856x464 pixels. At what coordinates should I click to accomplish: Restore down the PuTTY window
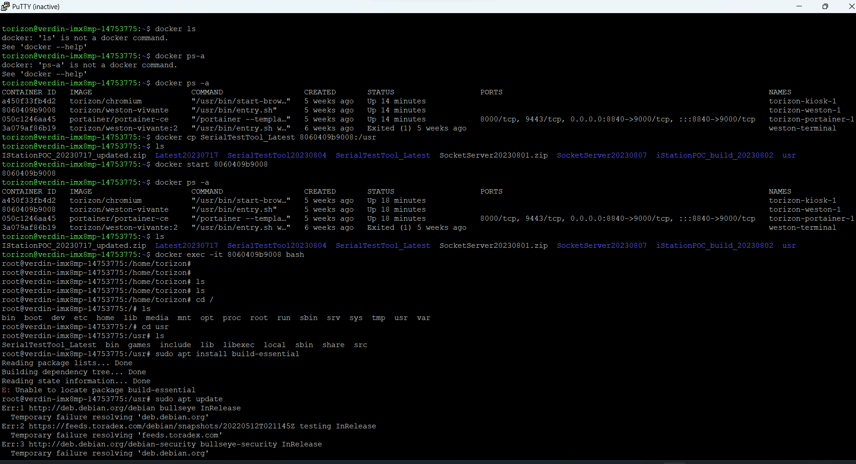[825, 6]
